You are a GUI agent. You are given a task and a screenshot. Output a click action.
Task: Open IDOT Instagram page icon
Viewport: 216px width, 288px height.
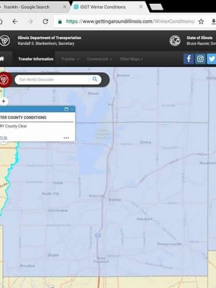[200, 59]
